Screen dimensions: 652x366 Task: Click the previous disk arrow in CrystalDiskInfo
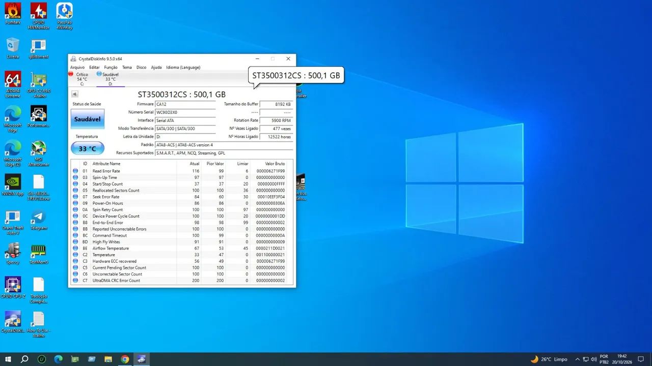tap(75, 94)
